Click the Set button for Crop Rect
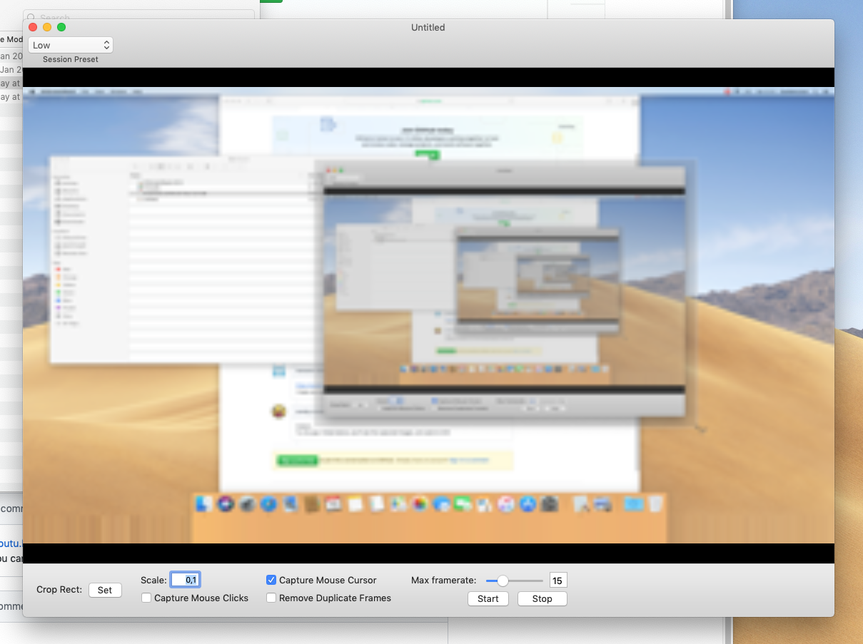Viewport: 863px width, 644px height. click(105, 590)
